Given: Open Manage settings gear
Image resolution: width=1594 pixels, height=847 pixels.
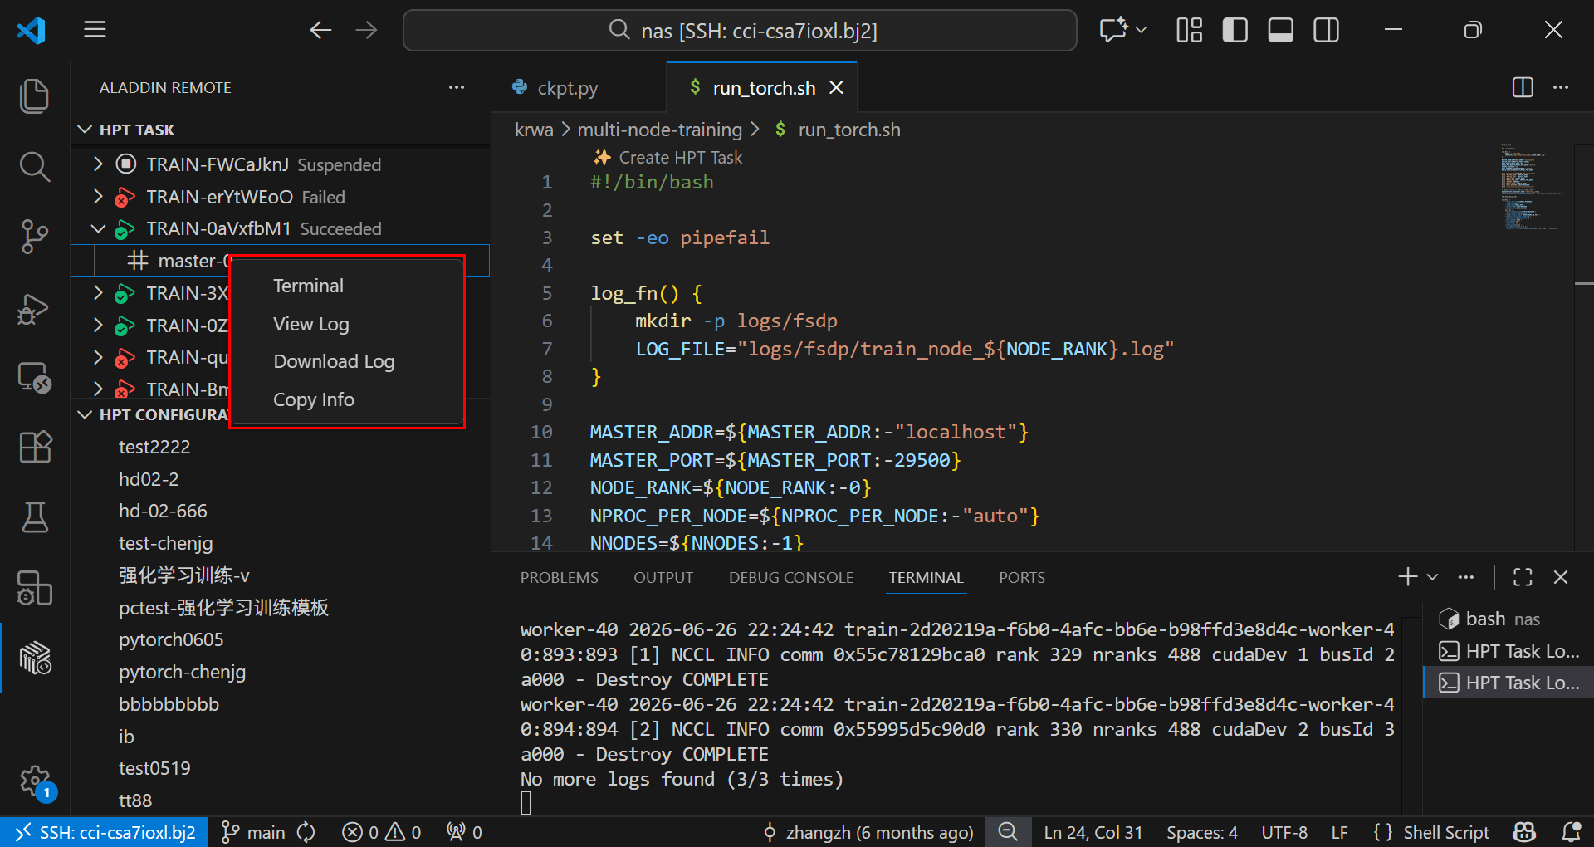Looking at the screenshot, I should coord(34,781).
